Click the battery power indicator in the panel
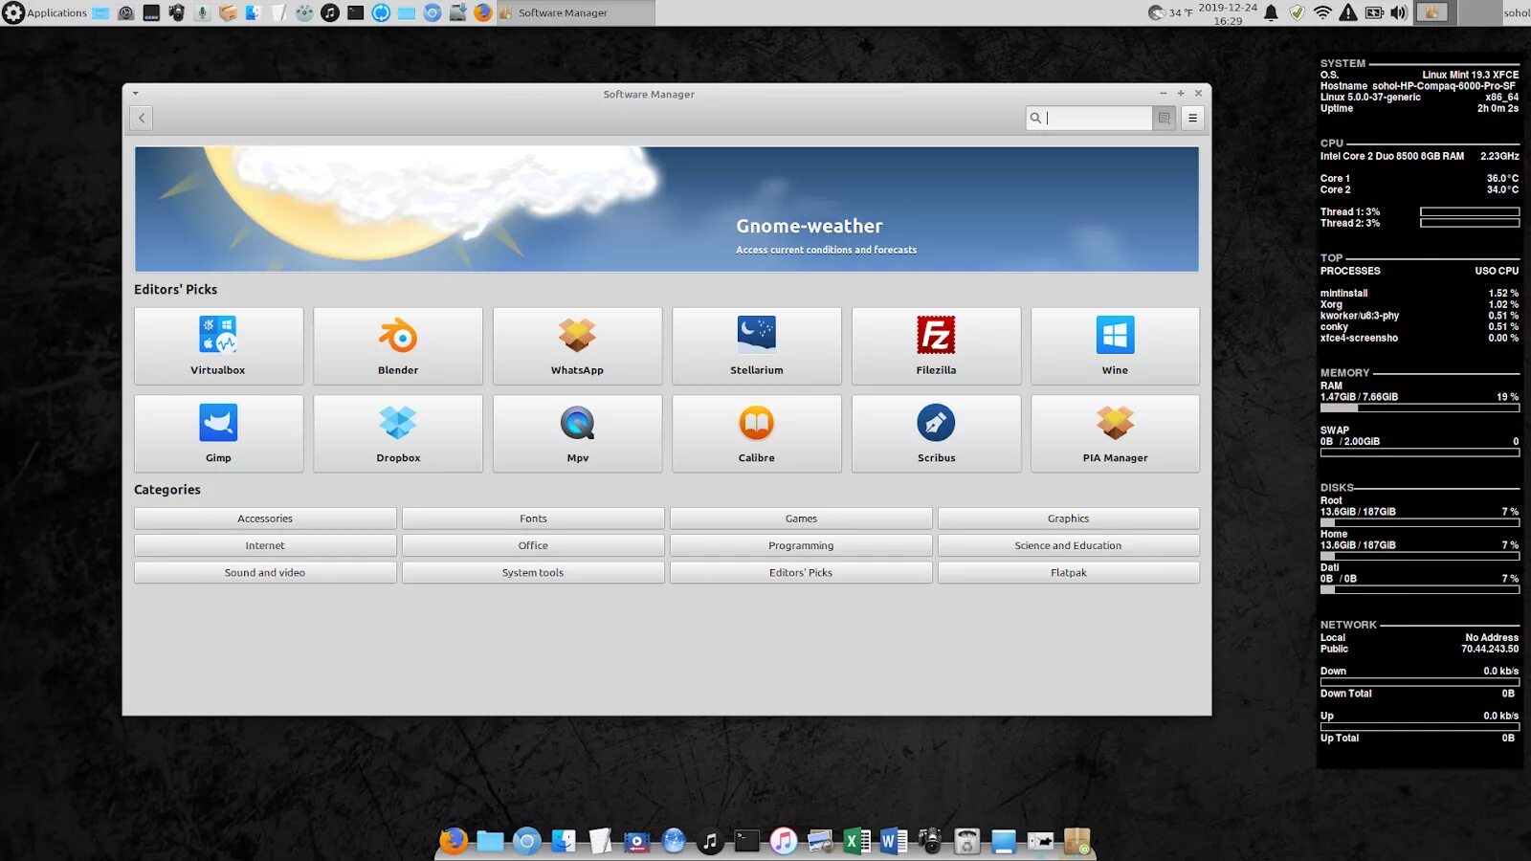This screenshot has height=861, width=1531. (x=1374, y=12)
